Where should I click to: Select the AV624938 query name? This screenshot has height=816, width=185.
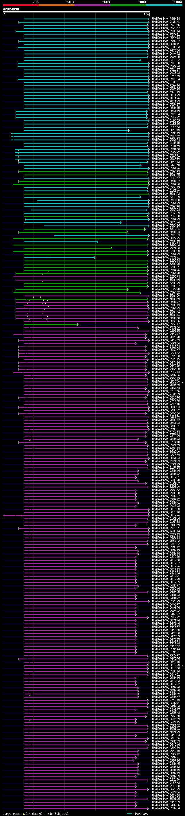[11, 9]
